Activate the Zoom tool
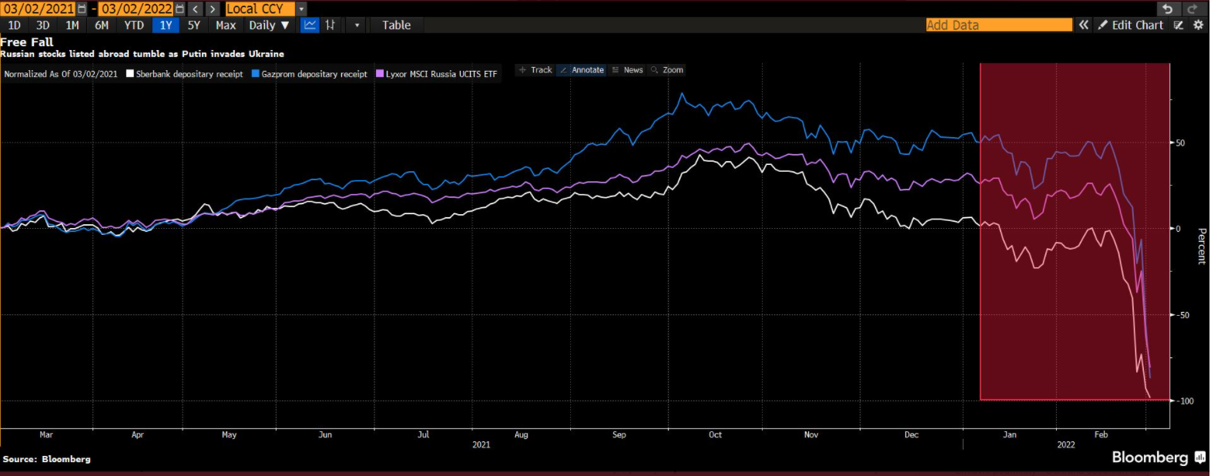1211x476 pixels. pos(667,70)
